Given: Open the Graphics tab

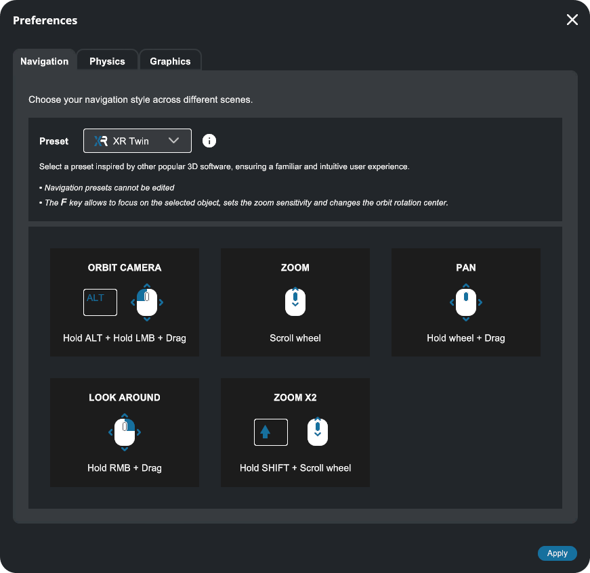Looking at the screenshot, I should click(170, 60).
